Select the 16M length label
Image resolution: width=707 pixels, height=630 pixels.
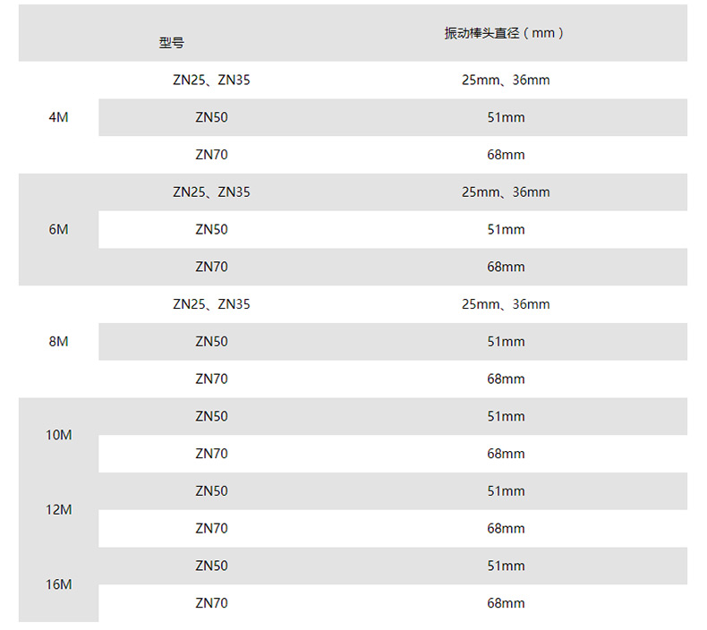coord(58,584)
